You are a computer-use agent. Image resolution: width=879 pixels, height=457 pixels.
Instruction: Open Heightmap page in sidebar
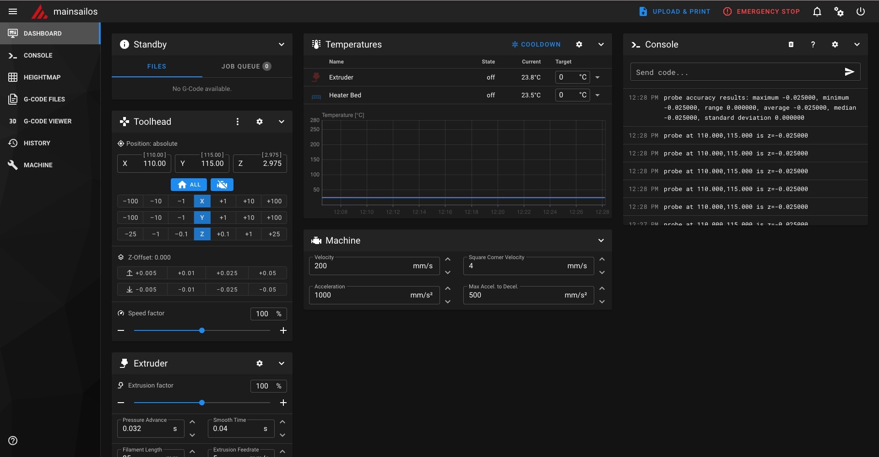click(50, 77)
